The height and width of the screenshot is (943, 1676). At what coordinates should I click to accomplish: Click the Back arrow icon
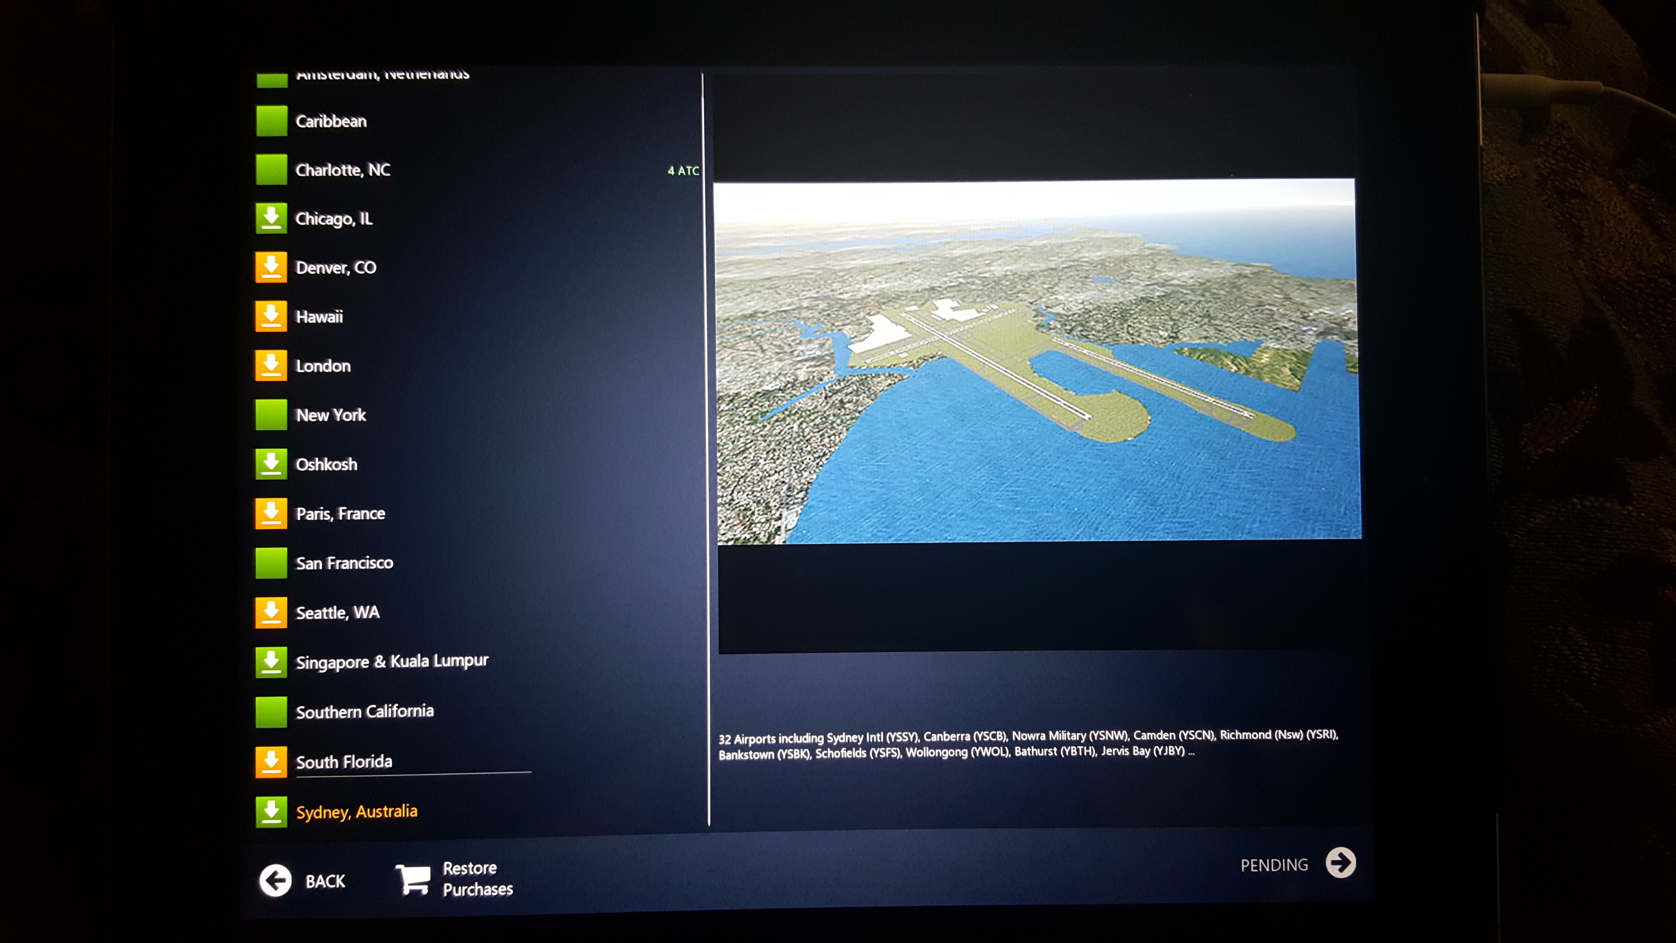(x=275, y=880)
